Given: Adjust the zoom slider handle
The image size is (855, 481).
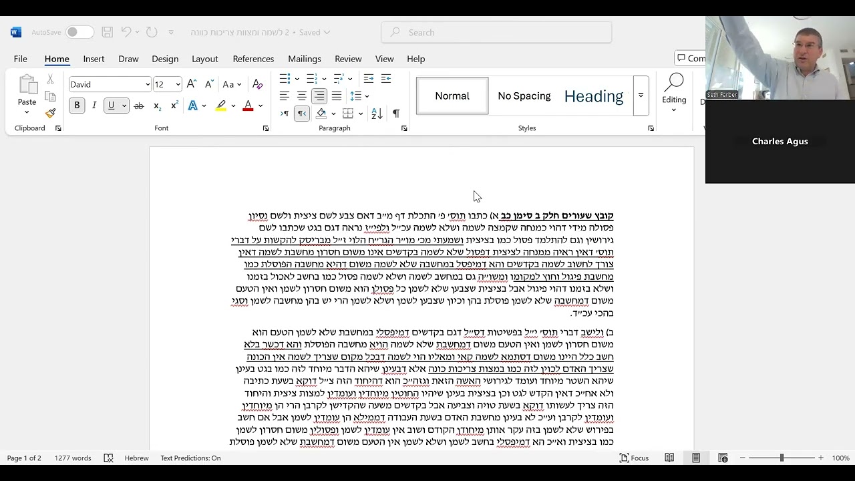Looking at the screenshot, I should coord(782,458).
